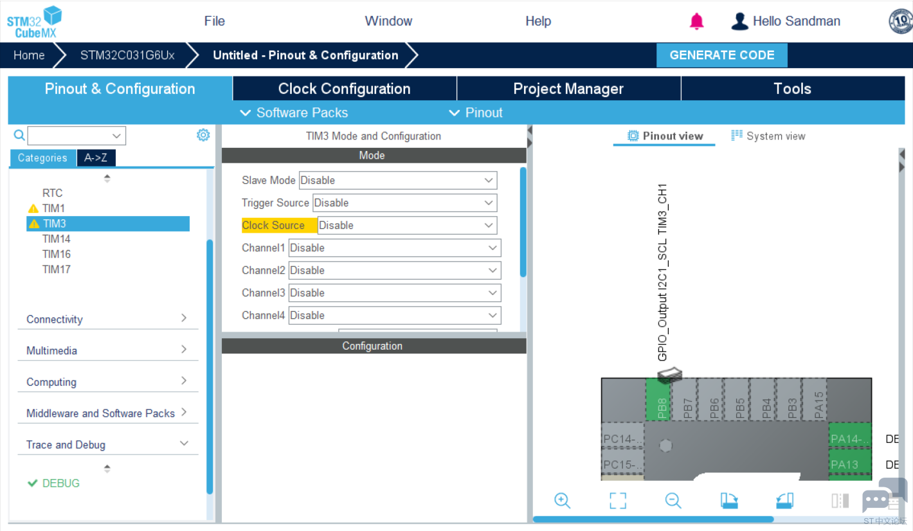This screenshot has height=531, width=913.
Task: Expand the Pinout dropdown menu
Action: pyautogui.click(x=476, y=113)
